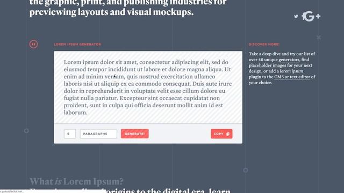Open the Facebook share icon

coord(303,17)
